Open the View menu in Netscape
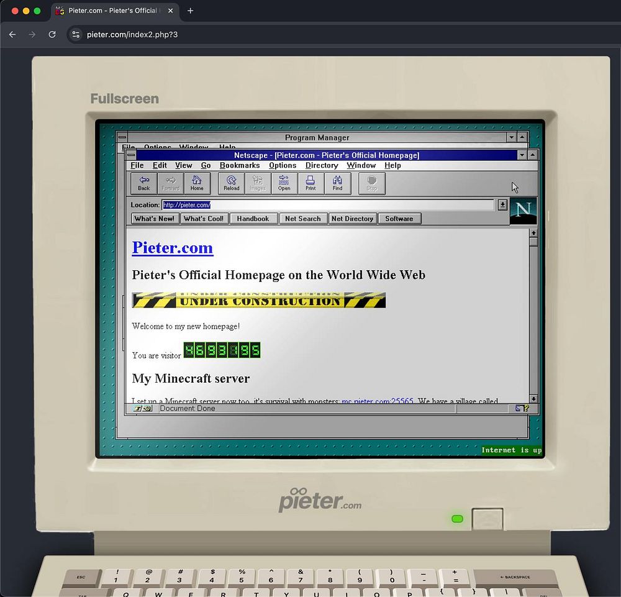The width and height of the screenshot is (621, 597). coord(183,165)
